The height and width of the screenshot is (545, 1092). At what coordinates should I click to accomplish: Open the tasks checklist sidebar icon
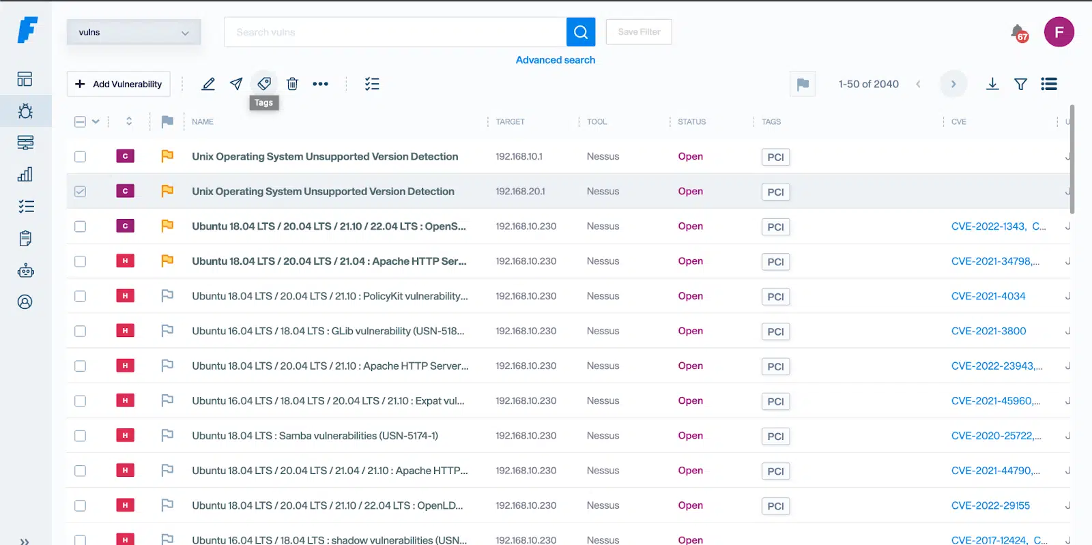[x=25, y=207]
